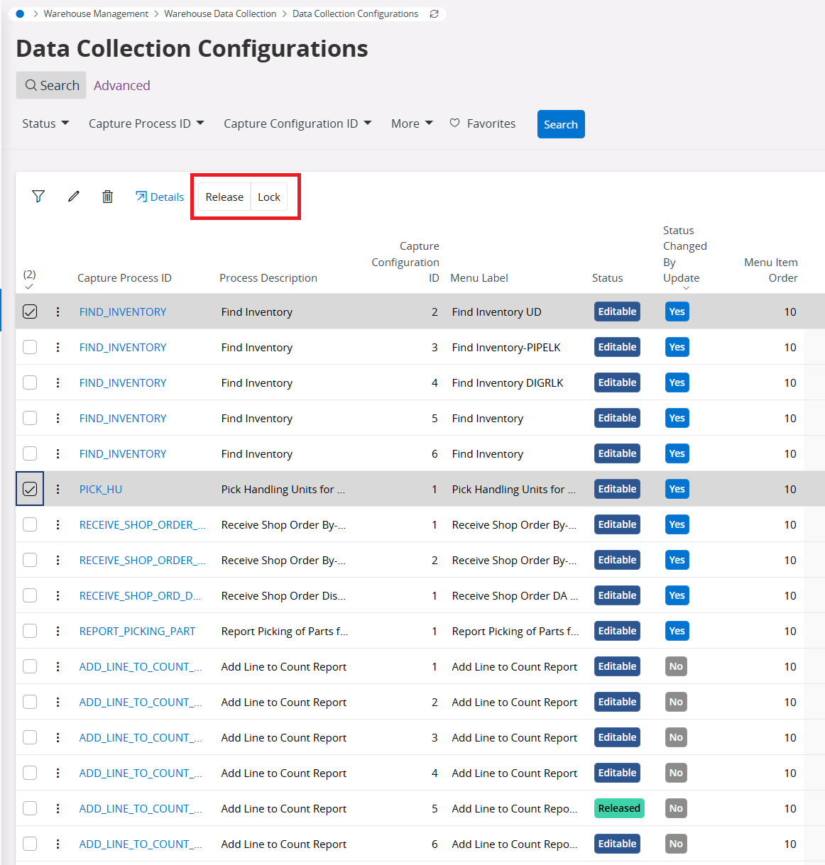Go to Warehouse Data Collection breadcrumb
The image size is (825, 865).
coord(220,13)
